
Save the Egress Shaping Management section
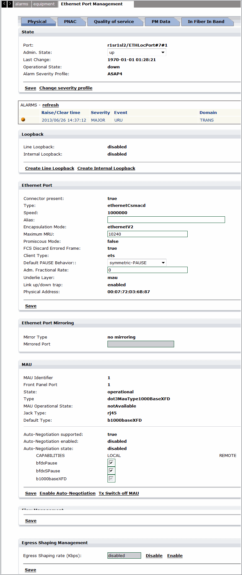(x=30, y=570)
